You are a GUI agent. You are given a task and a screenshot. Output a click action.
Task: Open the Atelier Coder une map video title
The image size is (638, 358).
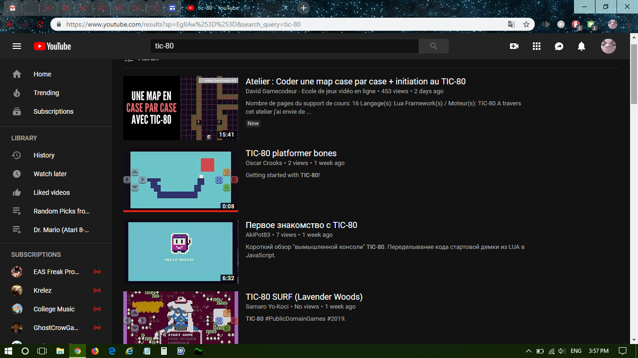(x=355, y=82)
